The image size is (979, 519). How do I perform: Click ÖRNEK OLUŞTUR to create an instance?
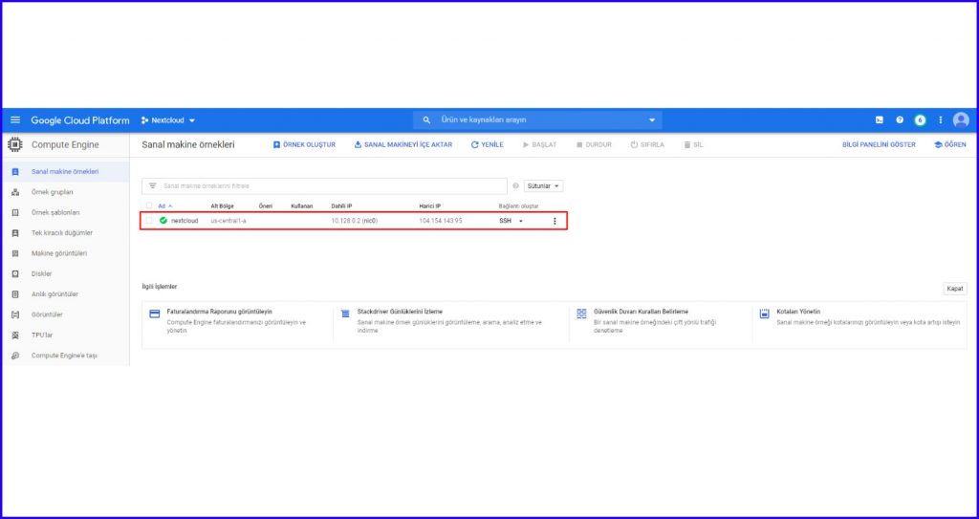[304, 145]
